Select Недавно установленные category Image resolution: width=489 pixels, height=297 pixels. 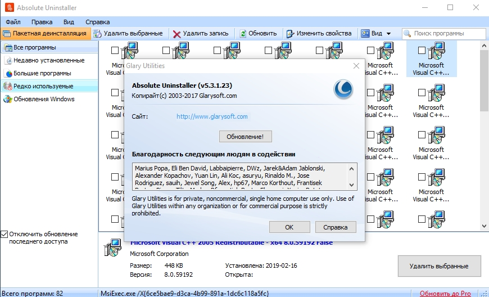[x=49, y=60]
